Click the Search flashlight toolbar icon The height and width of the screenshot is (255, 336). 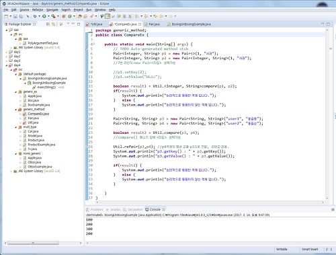(x=92, y=16)
